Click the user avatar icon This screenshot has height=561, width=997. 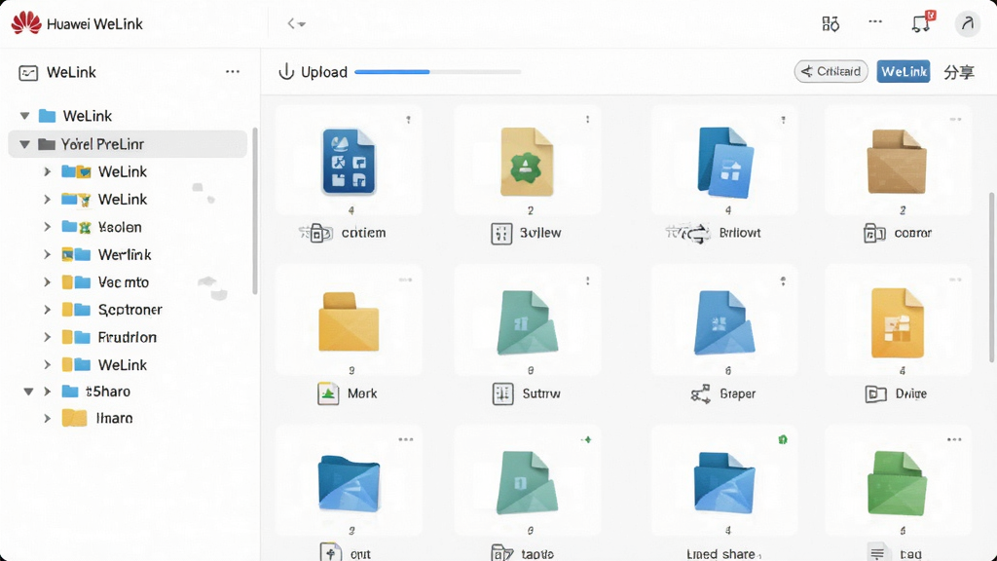(967, 23)
